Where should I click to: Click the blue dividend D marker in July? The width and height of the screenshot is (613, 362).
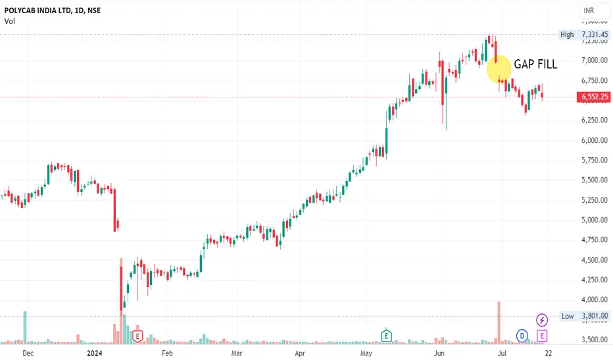(522, 336)
